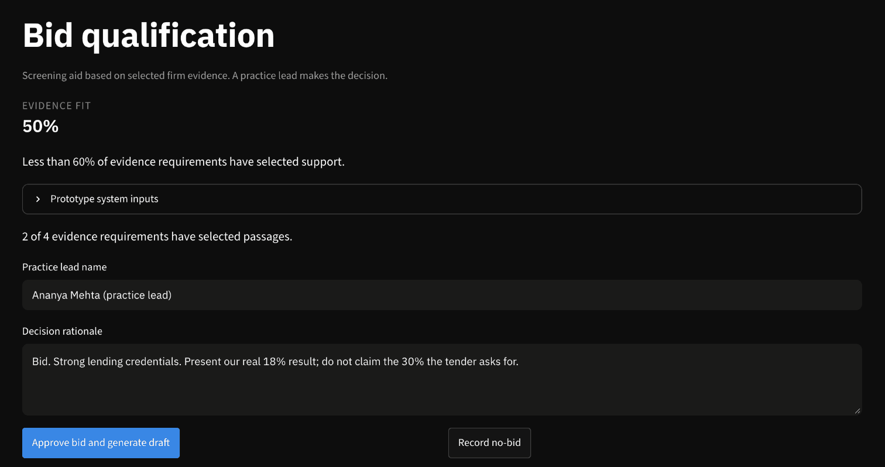
Task: Click the "Screening aid based on selected firm evidence" subtitle
Action: [205, 76]
